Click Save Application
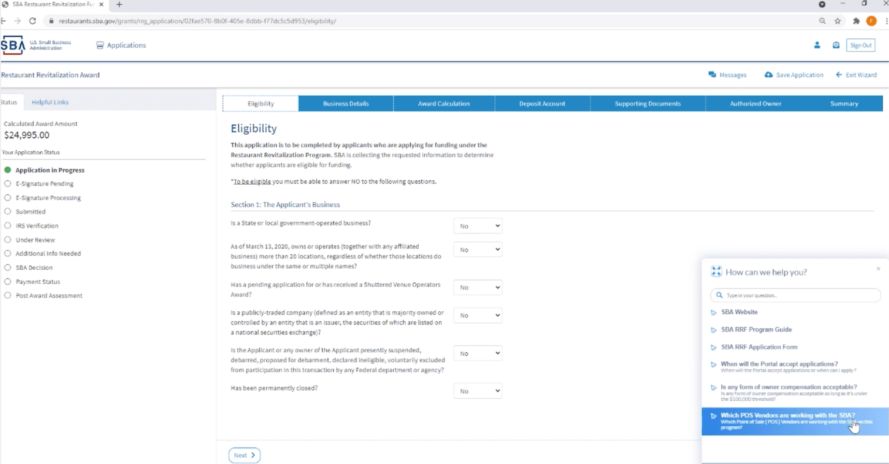The height and width of the screenshot is (464, 889). tap(794, 75)
